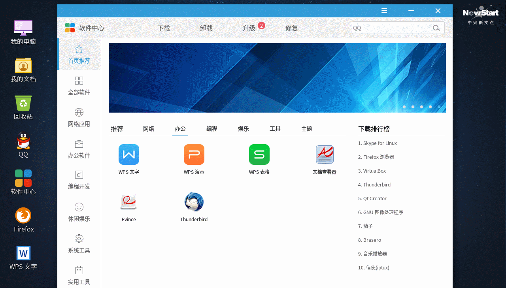Select 推荐 category tab
The width and height of the screenshot is (506, 288).
pos(117,129)
